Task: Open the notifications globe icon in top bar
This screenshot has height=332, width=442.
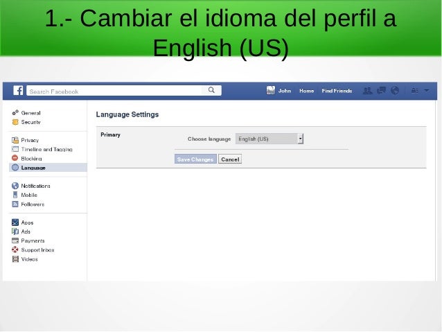Action: point(395,90)
